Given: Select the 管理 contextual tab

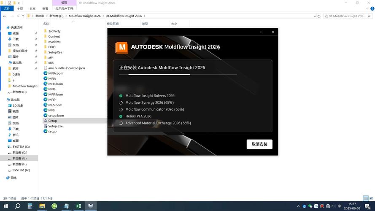Looking at the screenshot, I should tap(64, 3).
